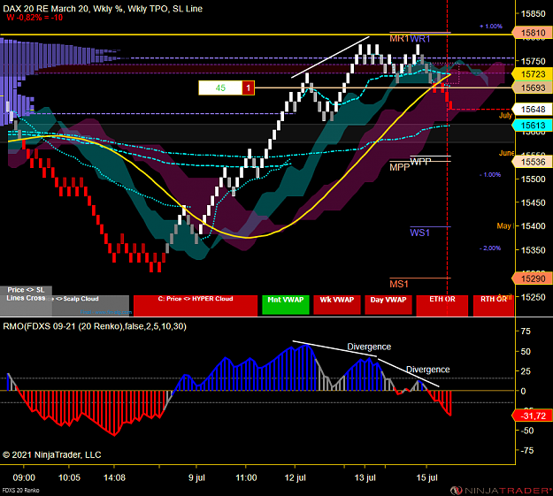The height and width of the screenshot is (496, 553).
Task: Click the WPP pivot label
Action: click(421, 162)
